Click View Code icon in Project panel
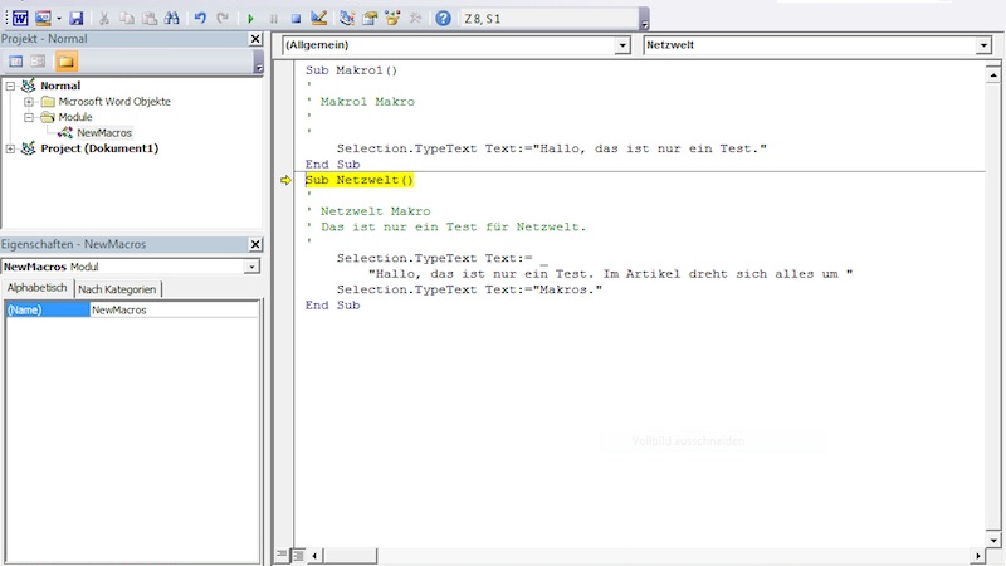The image size is (1006, 566). (x=16, y=61)
